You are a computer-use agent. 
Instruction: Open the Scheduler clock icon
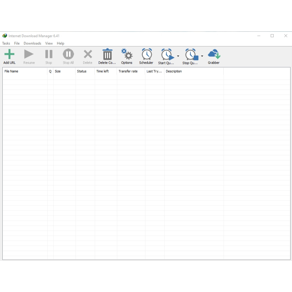click(146, 54)
